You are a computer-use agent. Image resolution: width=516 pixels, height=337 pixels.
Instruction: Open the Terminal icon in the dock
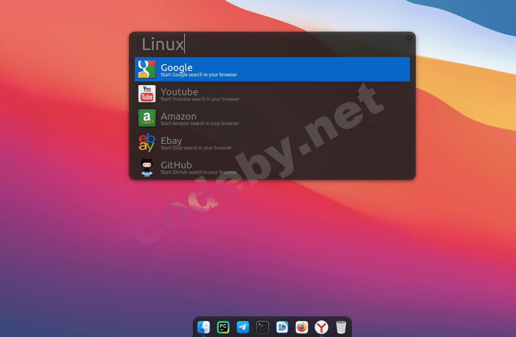pyautogui.click(x=262, y=327)
